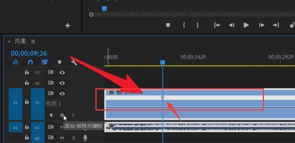This screenshot has height=143, width=295.
Task: Go to next keyframe arrow
Action: [x=73, y=115]
